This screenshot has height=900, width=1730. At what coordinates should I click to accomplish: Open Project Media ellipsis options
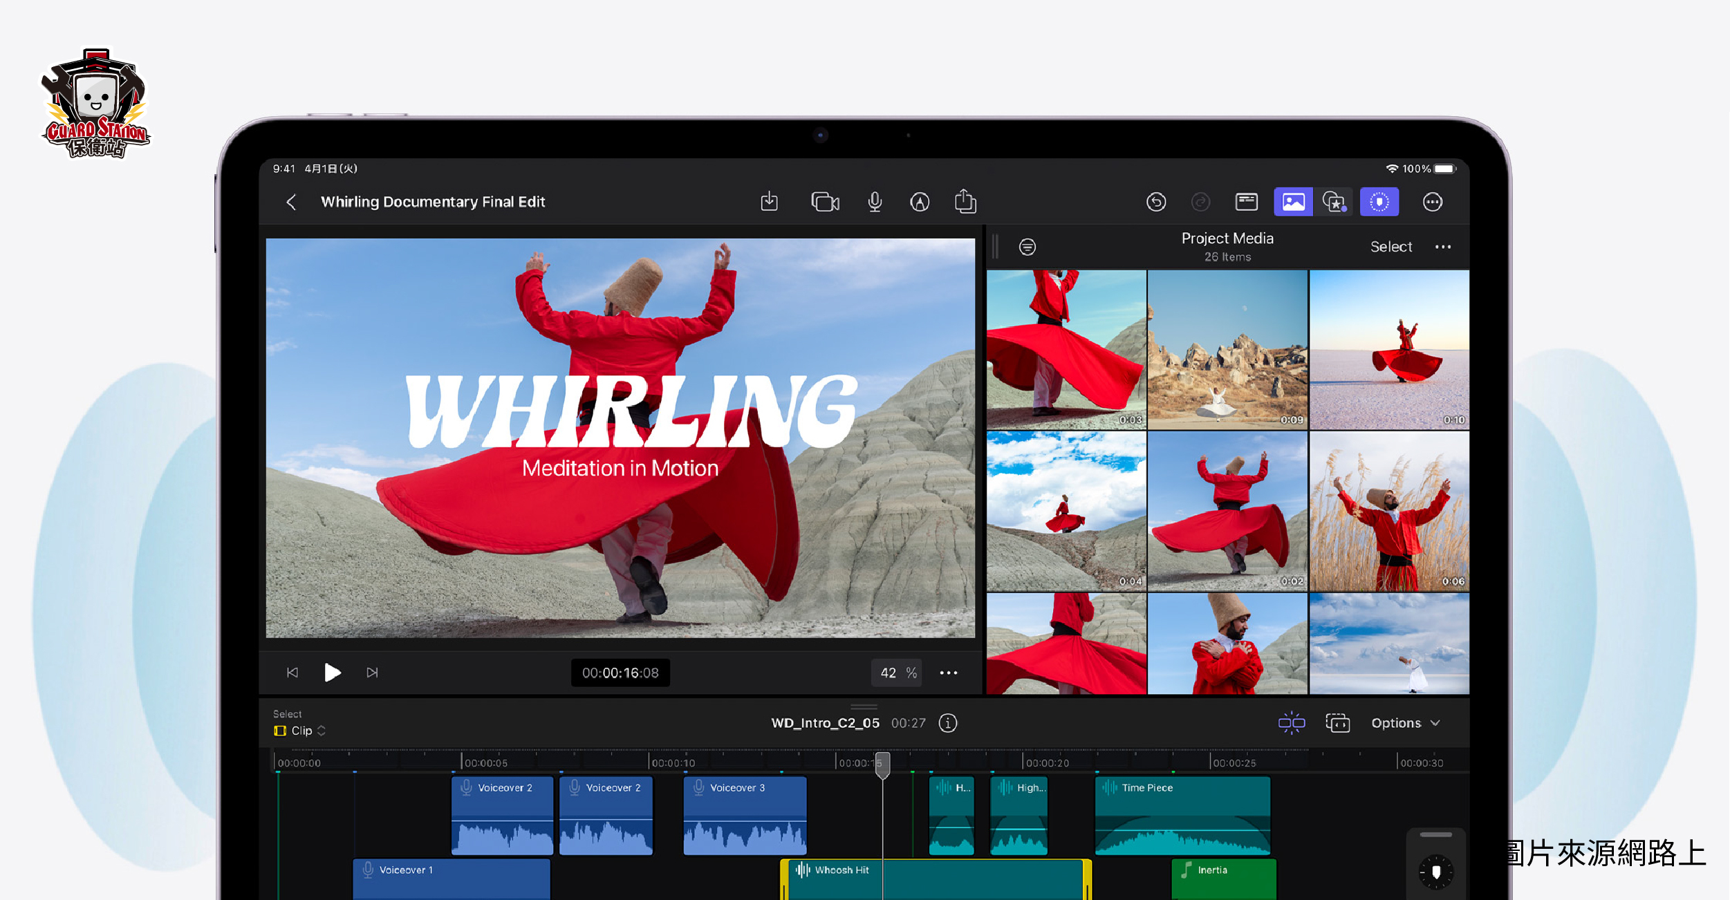click(1443, 247)
